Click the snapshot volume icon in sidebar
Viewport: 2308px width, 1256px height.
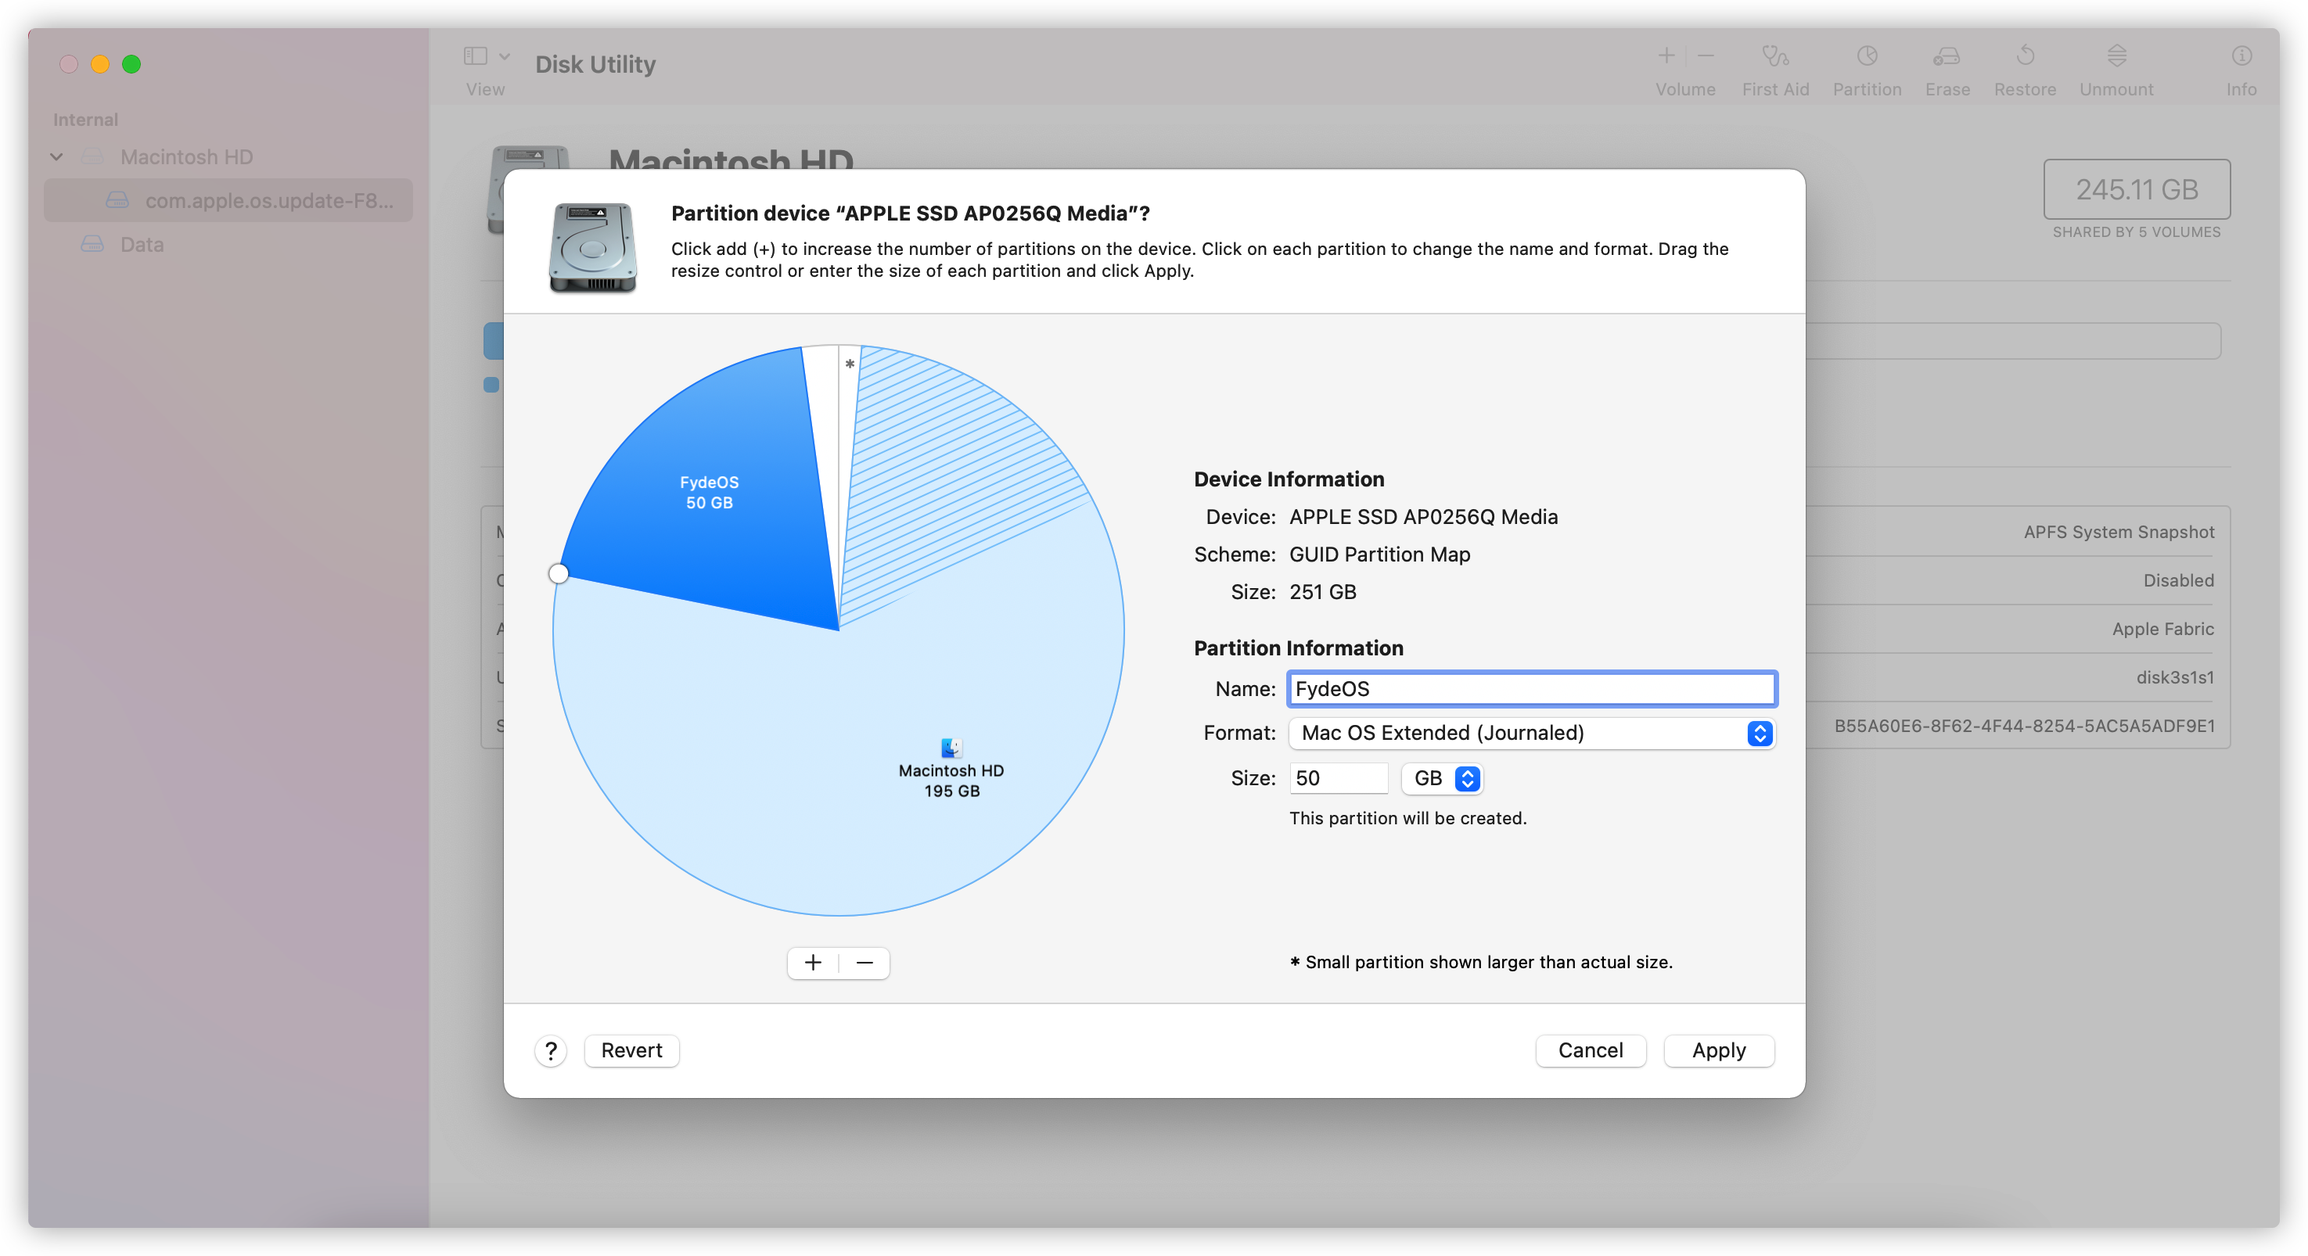(117, 199)
